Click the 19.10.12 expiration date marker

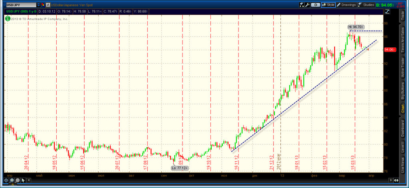pos(208,163)
